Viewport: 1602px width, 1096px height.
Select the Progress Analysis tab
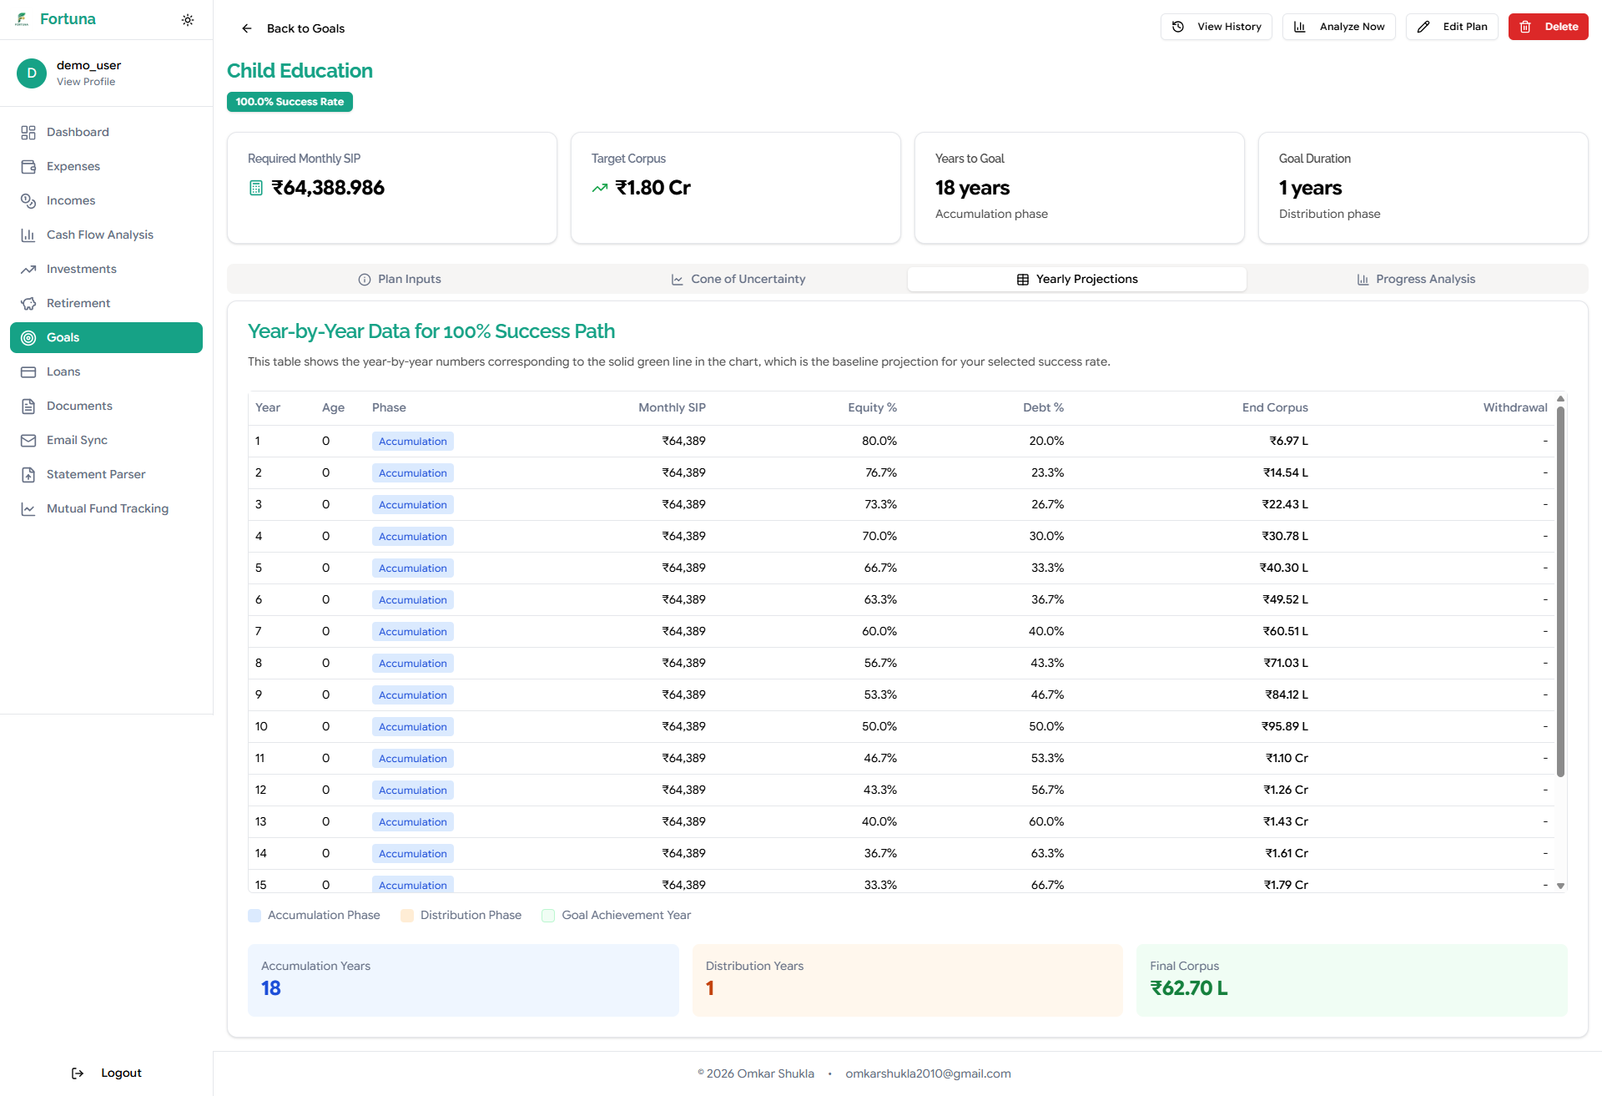(1416, 280)
